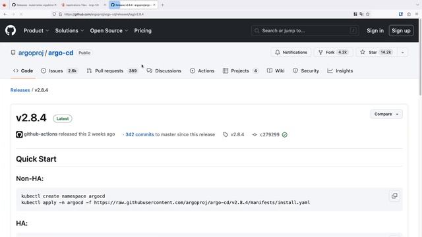Open the browser hamburger menu
This screenshot has width=422, height=237.
point(417,14)
